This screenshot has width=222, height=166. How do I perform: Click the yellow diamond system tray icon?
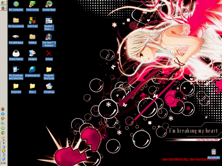point(4,151)
